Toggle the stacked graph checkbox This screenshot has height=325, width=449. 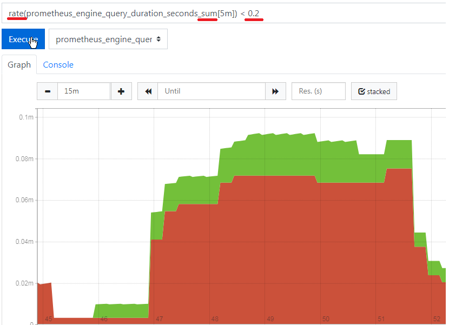(x=374, y=91)
